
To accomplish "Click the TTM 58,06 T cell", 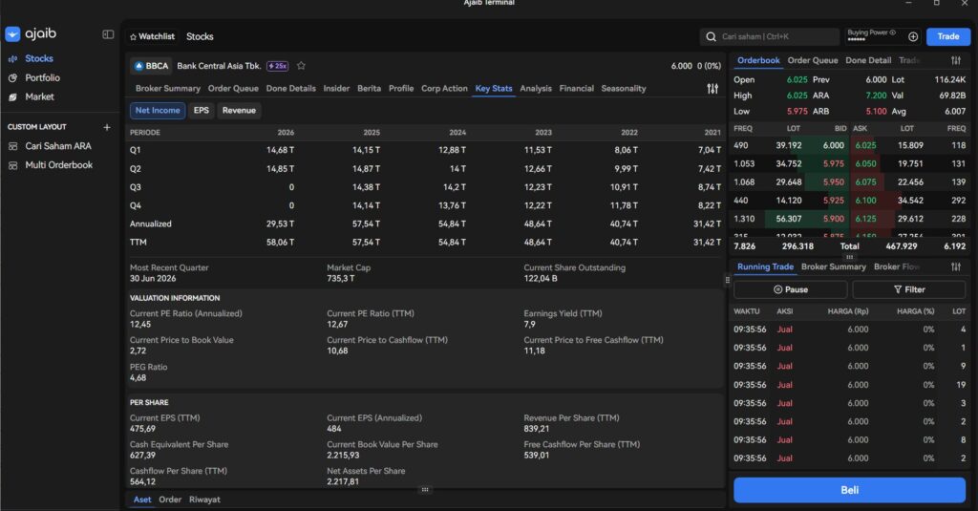I will (280, 242).
